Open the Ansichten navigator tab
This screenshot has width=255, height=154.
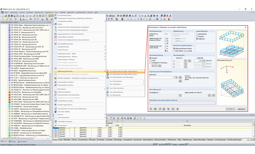pyautogui.click(x=22, y=142)
